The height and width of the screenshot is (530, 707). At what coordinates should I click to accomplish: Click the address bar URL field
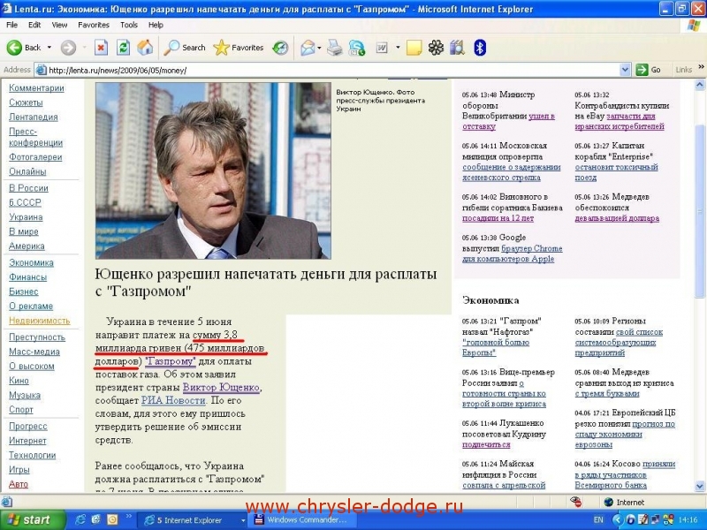[x=333, y=70]
